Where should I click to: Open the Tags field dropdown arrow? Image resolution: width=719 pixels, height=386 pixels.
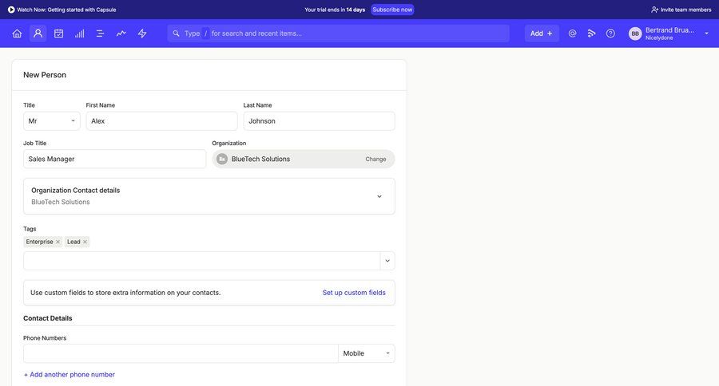pos(387,261)
